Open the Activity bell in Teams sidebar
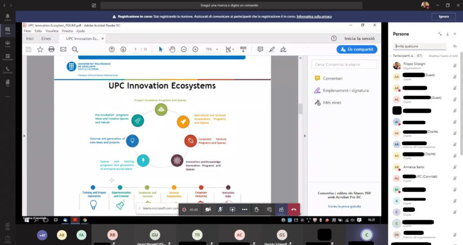 8,17
